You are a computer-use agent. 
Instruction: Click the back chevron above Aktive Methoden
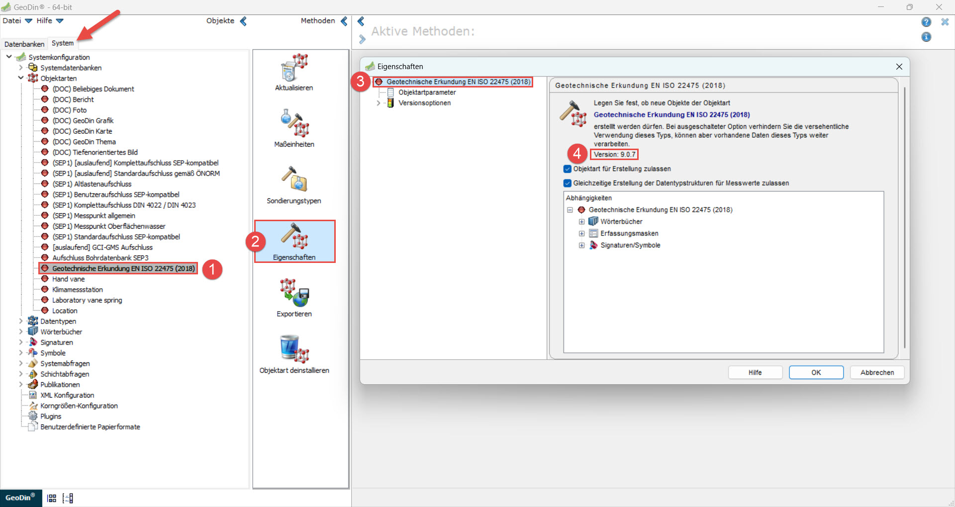coord(361,21)
